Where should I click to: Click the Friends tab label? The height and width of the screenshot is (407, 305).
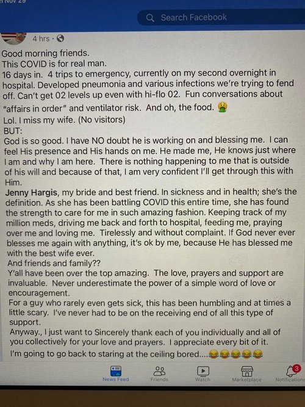tap(159, 380)
